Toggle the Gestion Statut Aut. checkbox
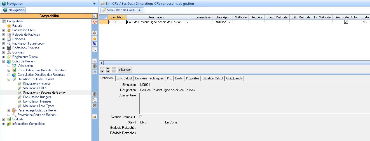The height and width of the screenshot is (141, 370). click(141, 117)
